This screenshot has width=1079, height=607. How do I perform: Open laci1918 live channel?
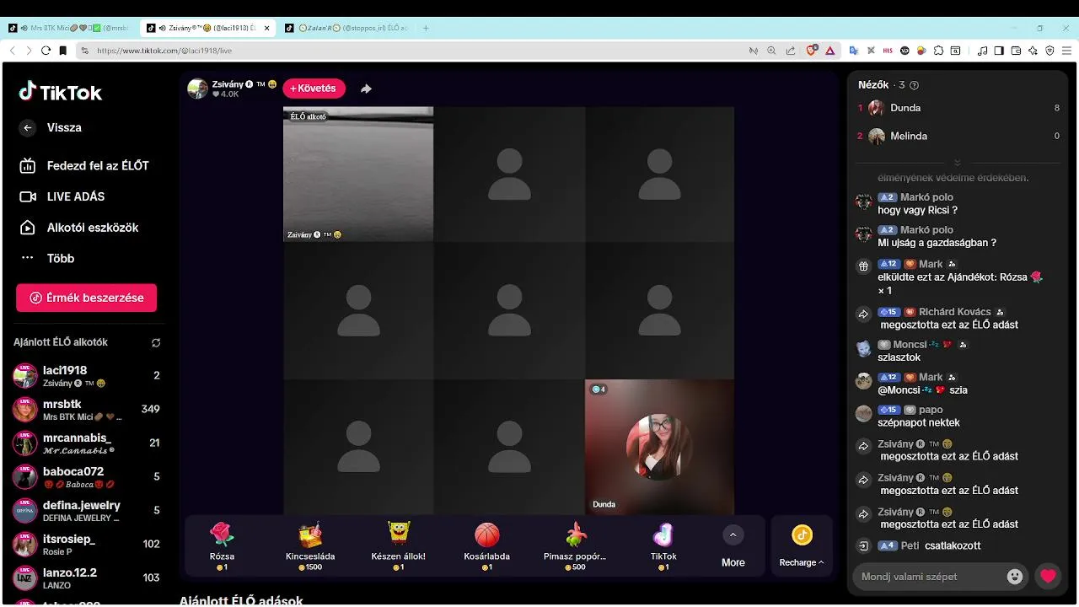tap(86, 376)
